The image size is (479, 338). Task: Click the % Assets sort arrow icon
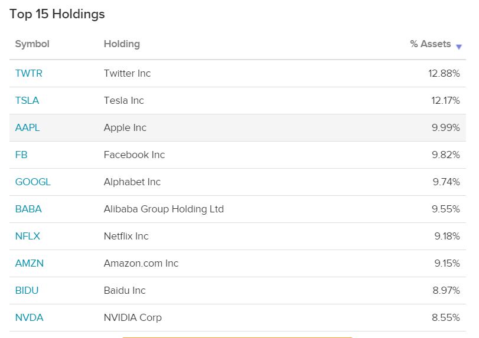tap(459, 47)
